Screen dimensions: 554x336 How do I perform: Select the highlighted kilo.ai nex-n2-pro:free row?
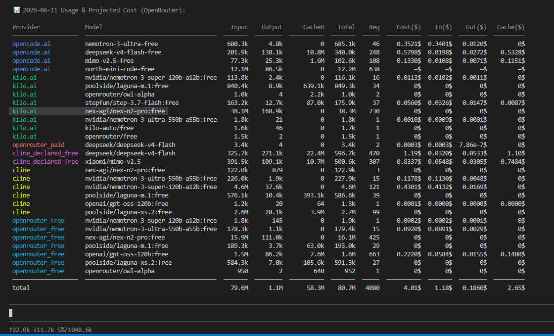[x=89, y=111]
